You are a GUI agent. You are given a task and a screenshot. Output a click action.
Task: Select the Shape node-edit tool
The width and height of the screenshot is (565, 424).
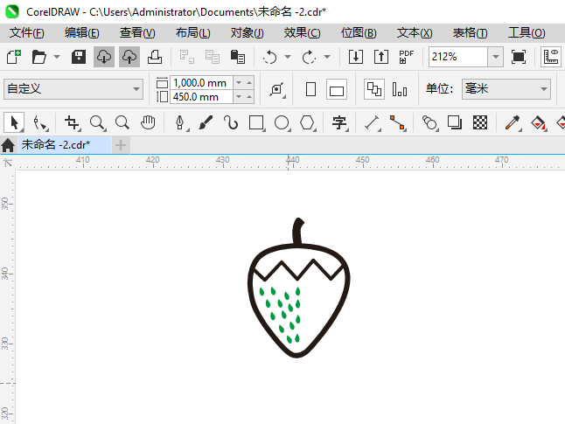39,123
